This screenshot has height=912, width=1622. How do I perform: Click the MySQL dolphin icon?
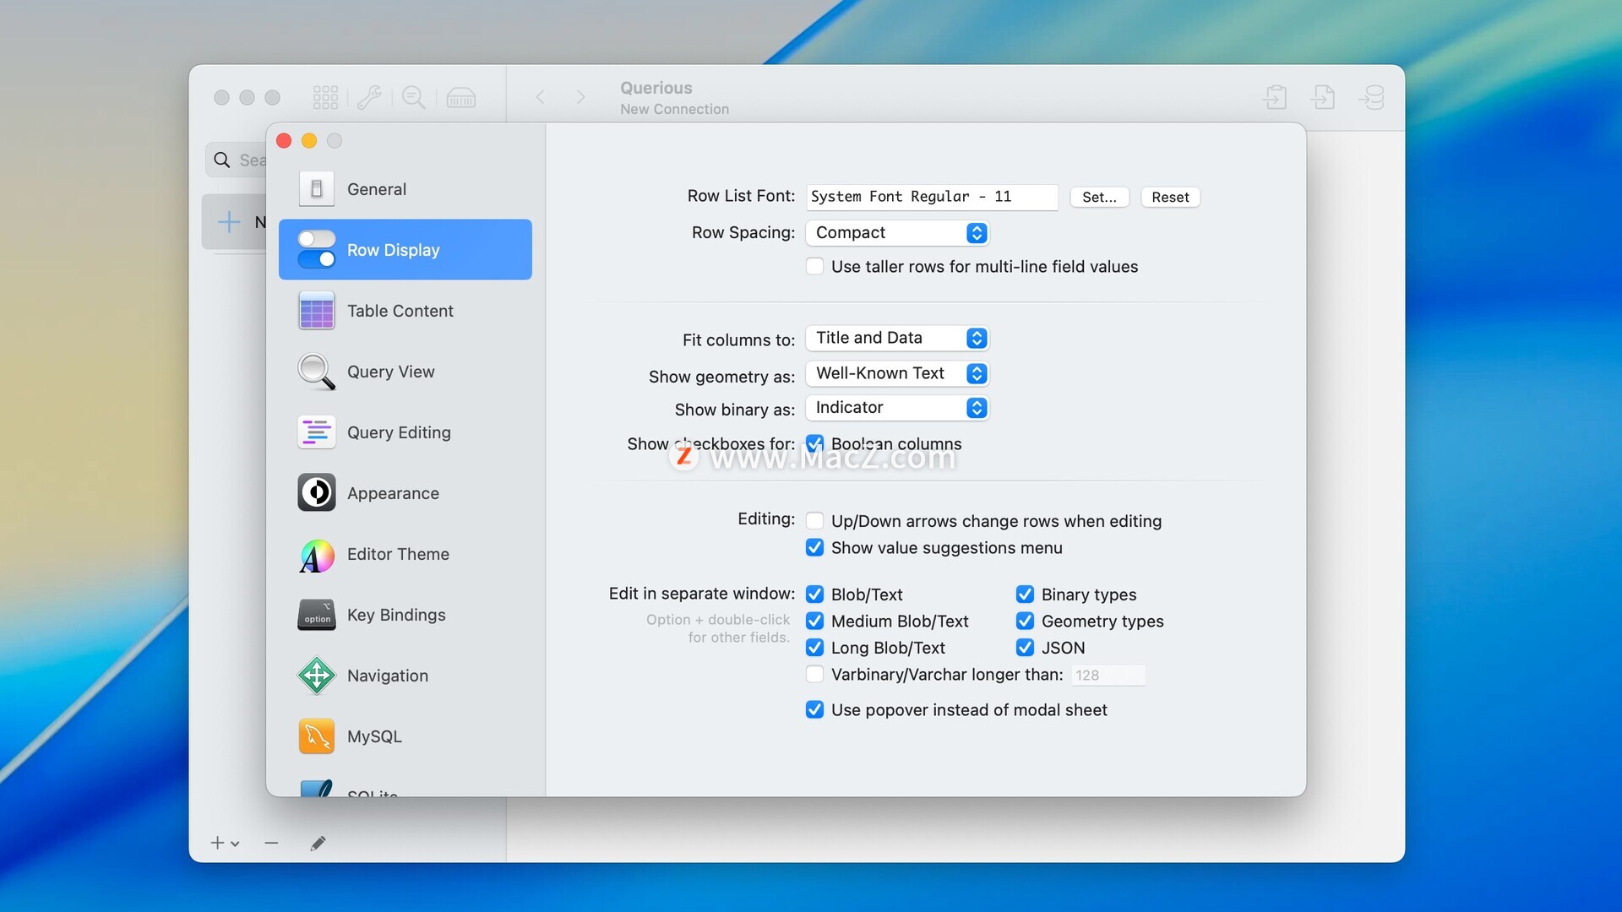pyautogui.click(x=316, y=736)
